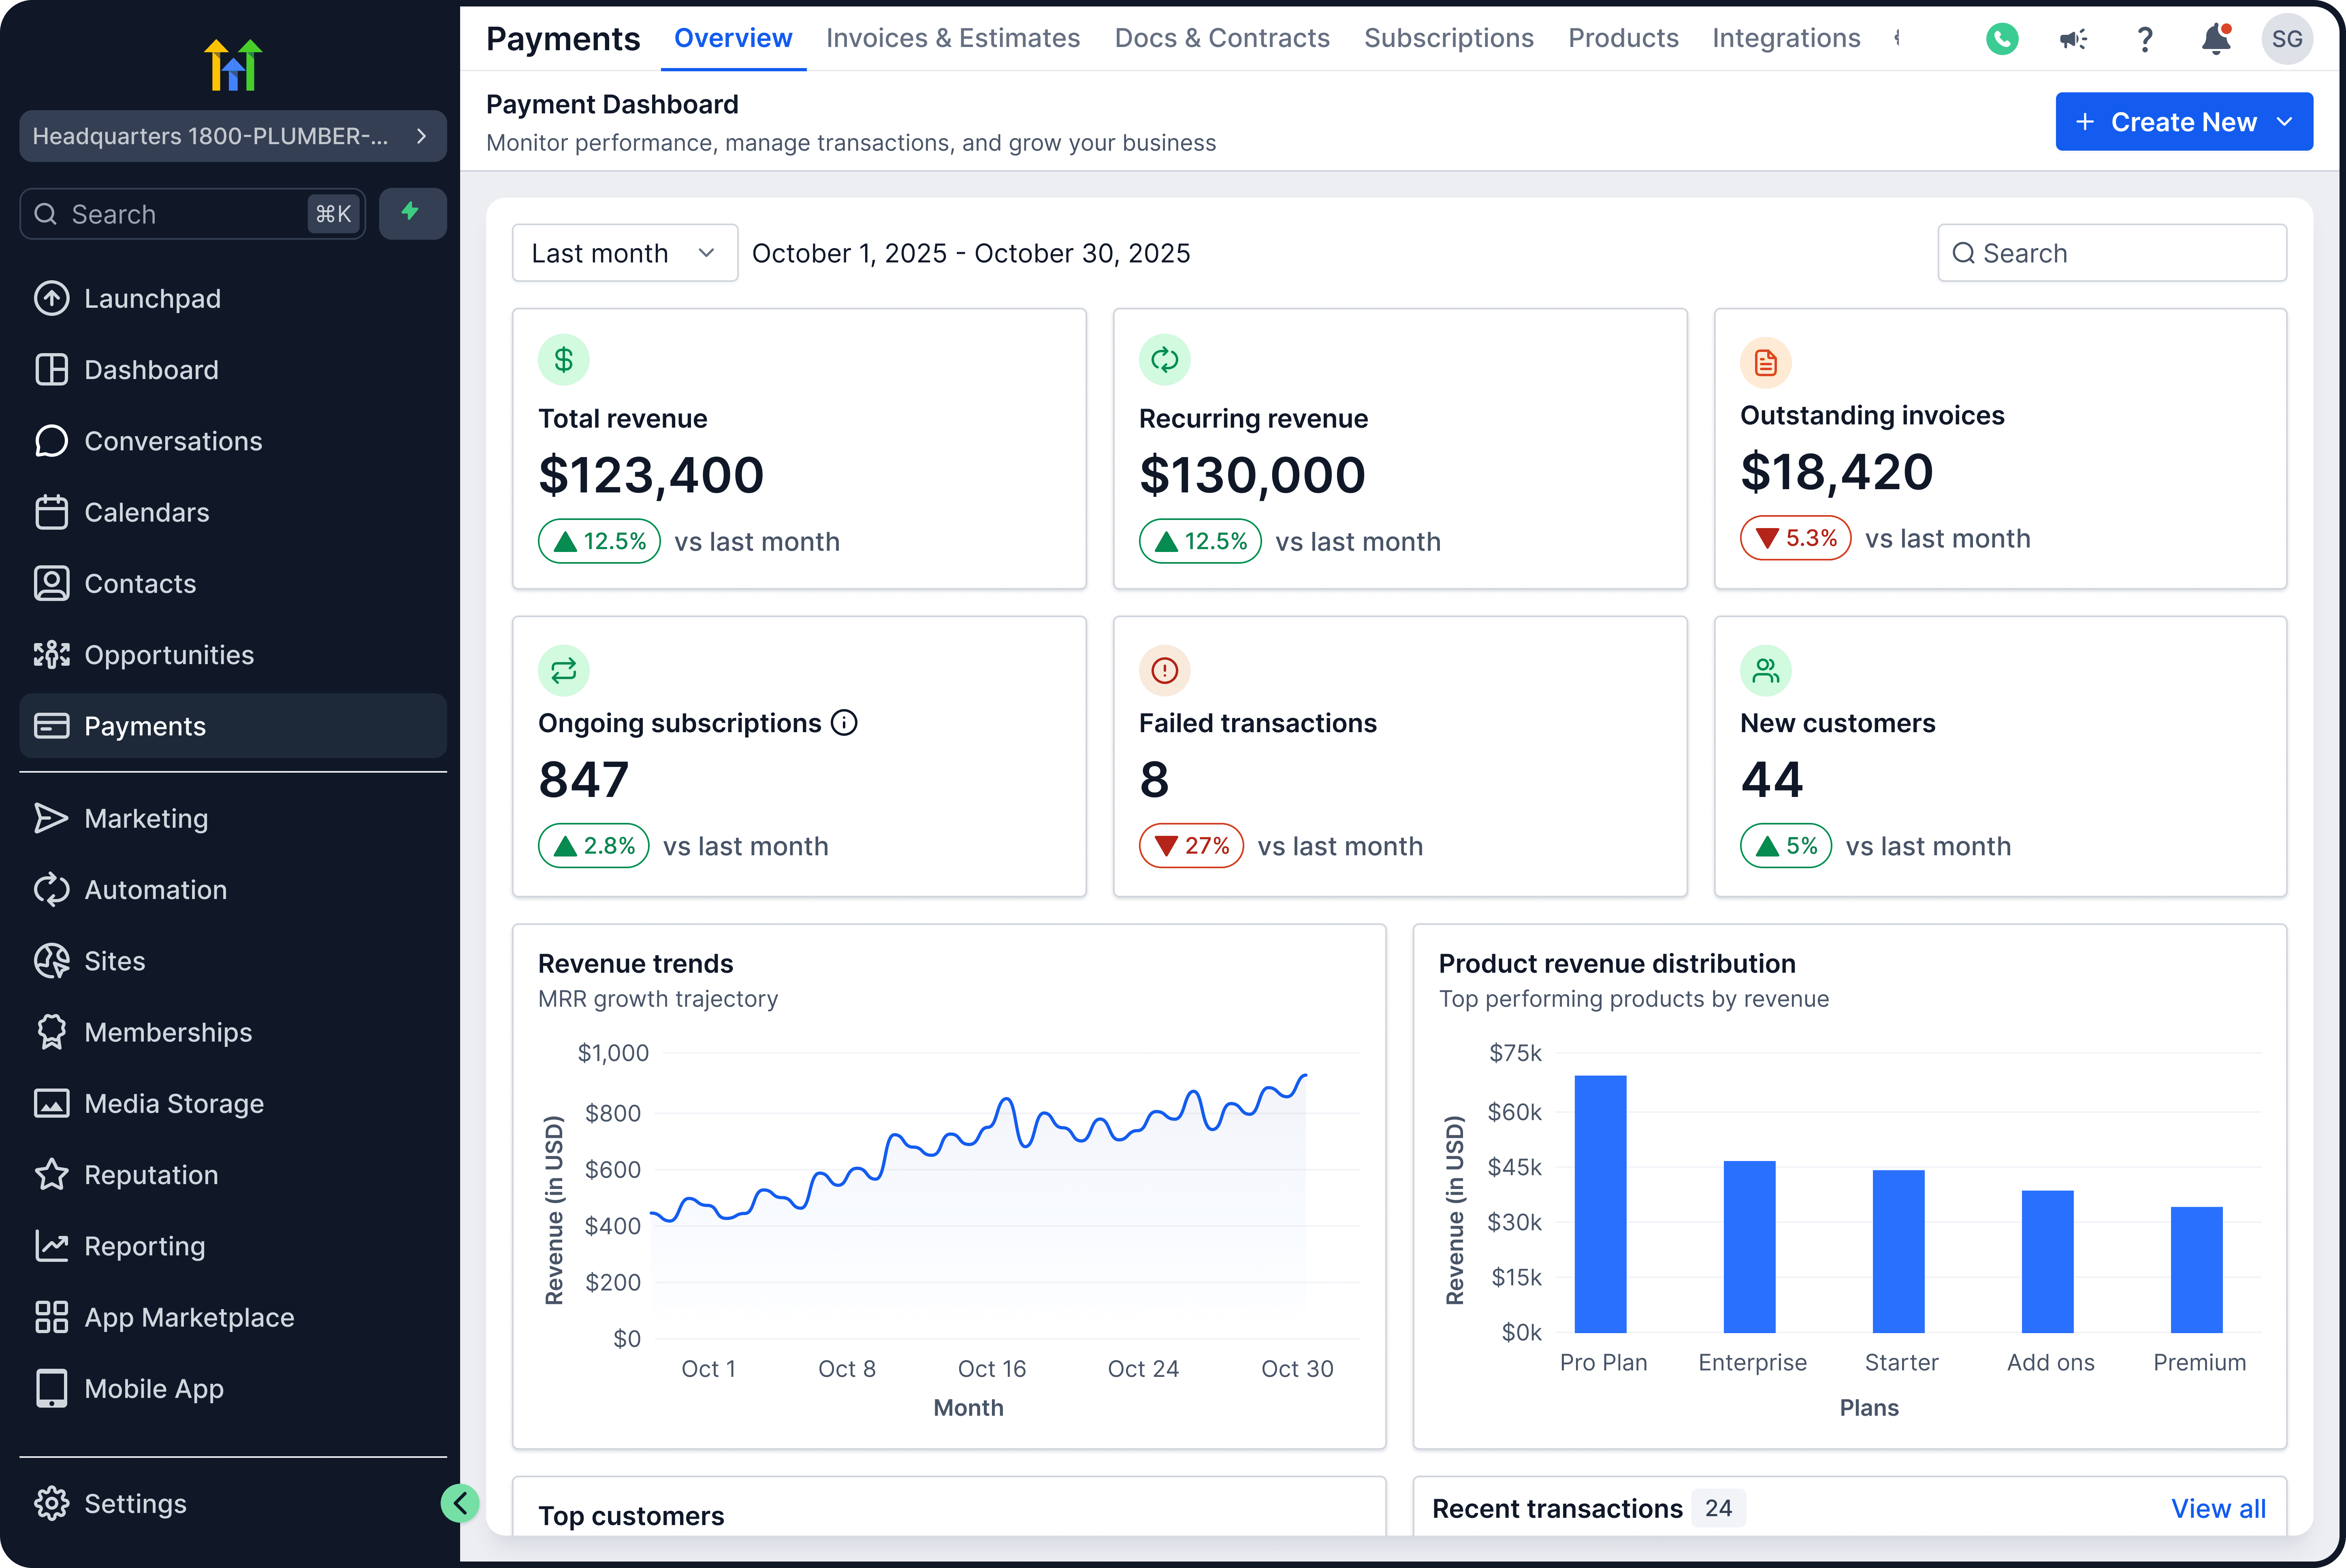
Task: Go to the Products tab
Action: tap(1622, 38)
